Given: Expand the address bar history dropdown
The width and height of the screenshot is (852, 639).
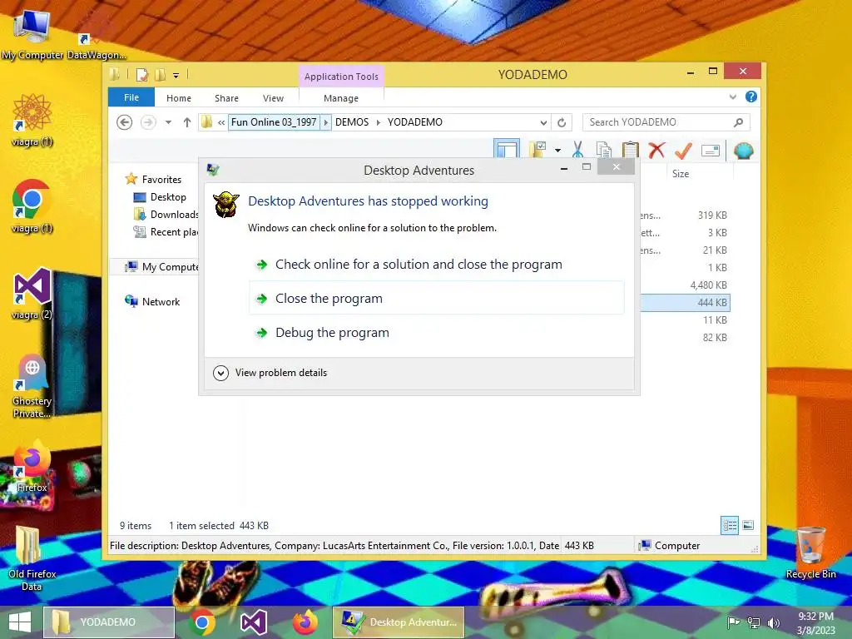Looking at the screenshot, I should [542, 122].
